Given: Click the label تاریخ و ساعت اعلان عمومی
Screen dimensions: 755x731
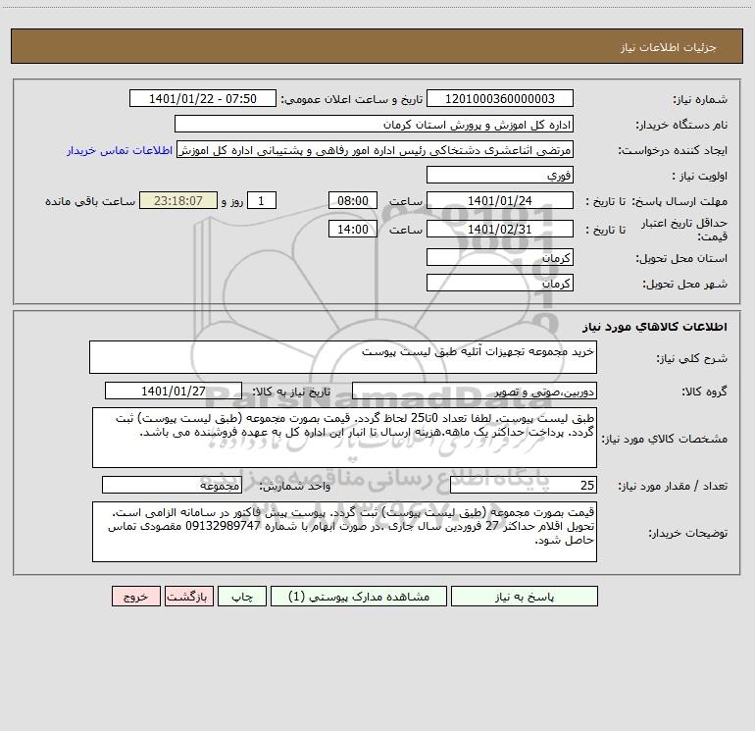Looking at the screenshot, I should tap(351, 100).
